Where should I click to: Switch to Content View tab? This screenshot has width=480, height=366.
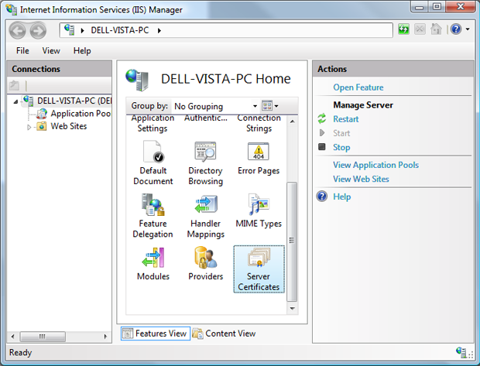coord(224,334)
